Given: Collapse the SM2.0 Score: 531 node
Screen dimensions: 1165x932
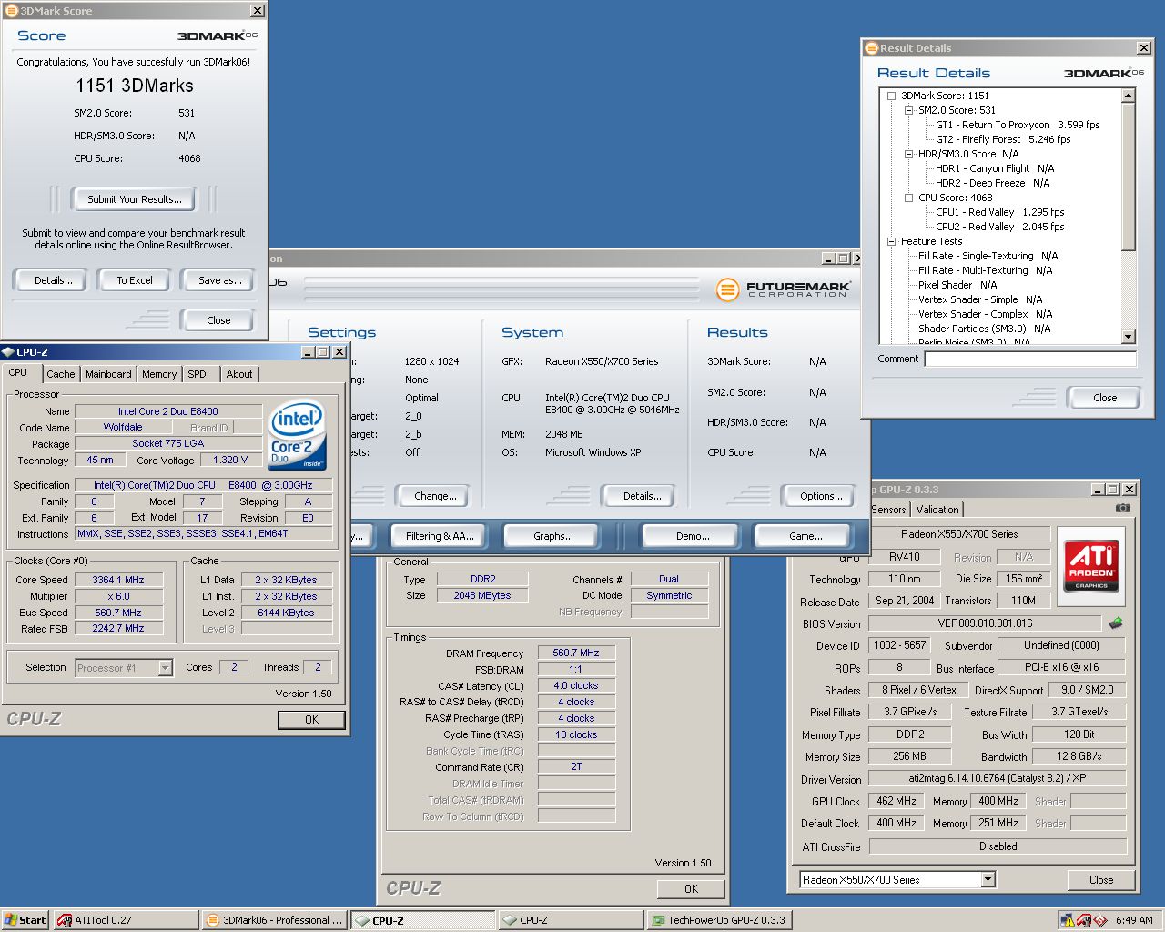Looking at the screenshot, I should pyautogui.click(x=909, y=110).
